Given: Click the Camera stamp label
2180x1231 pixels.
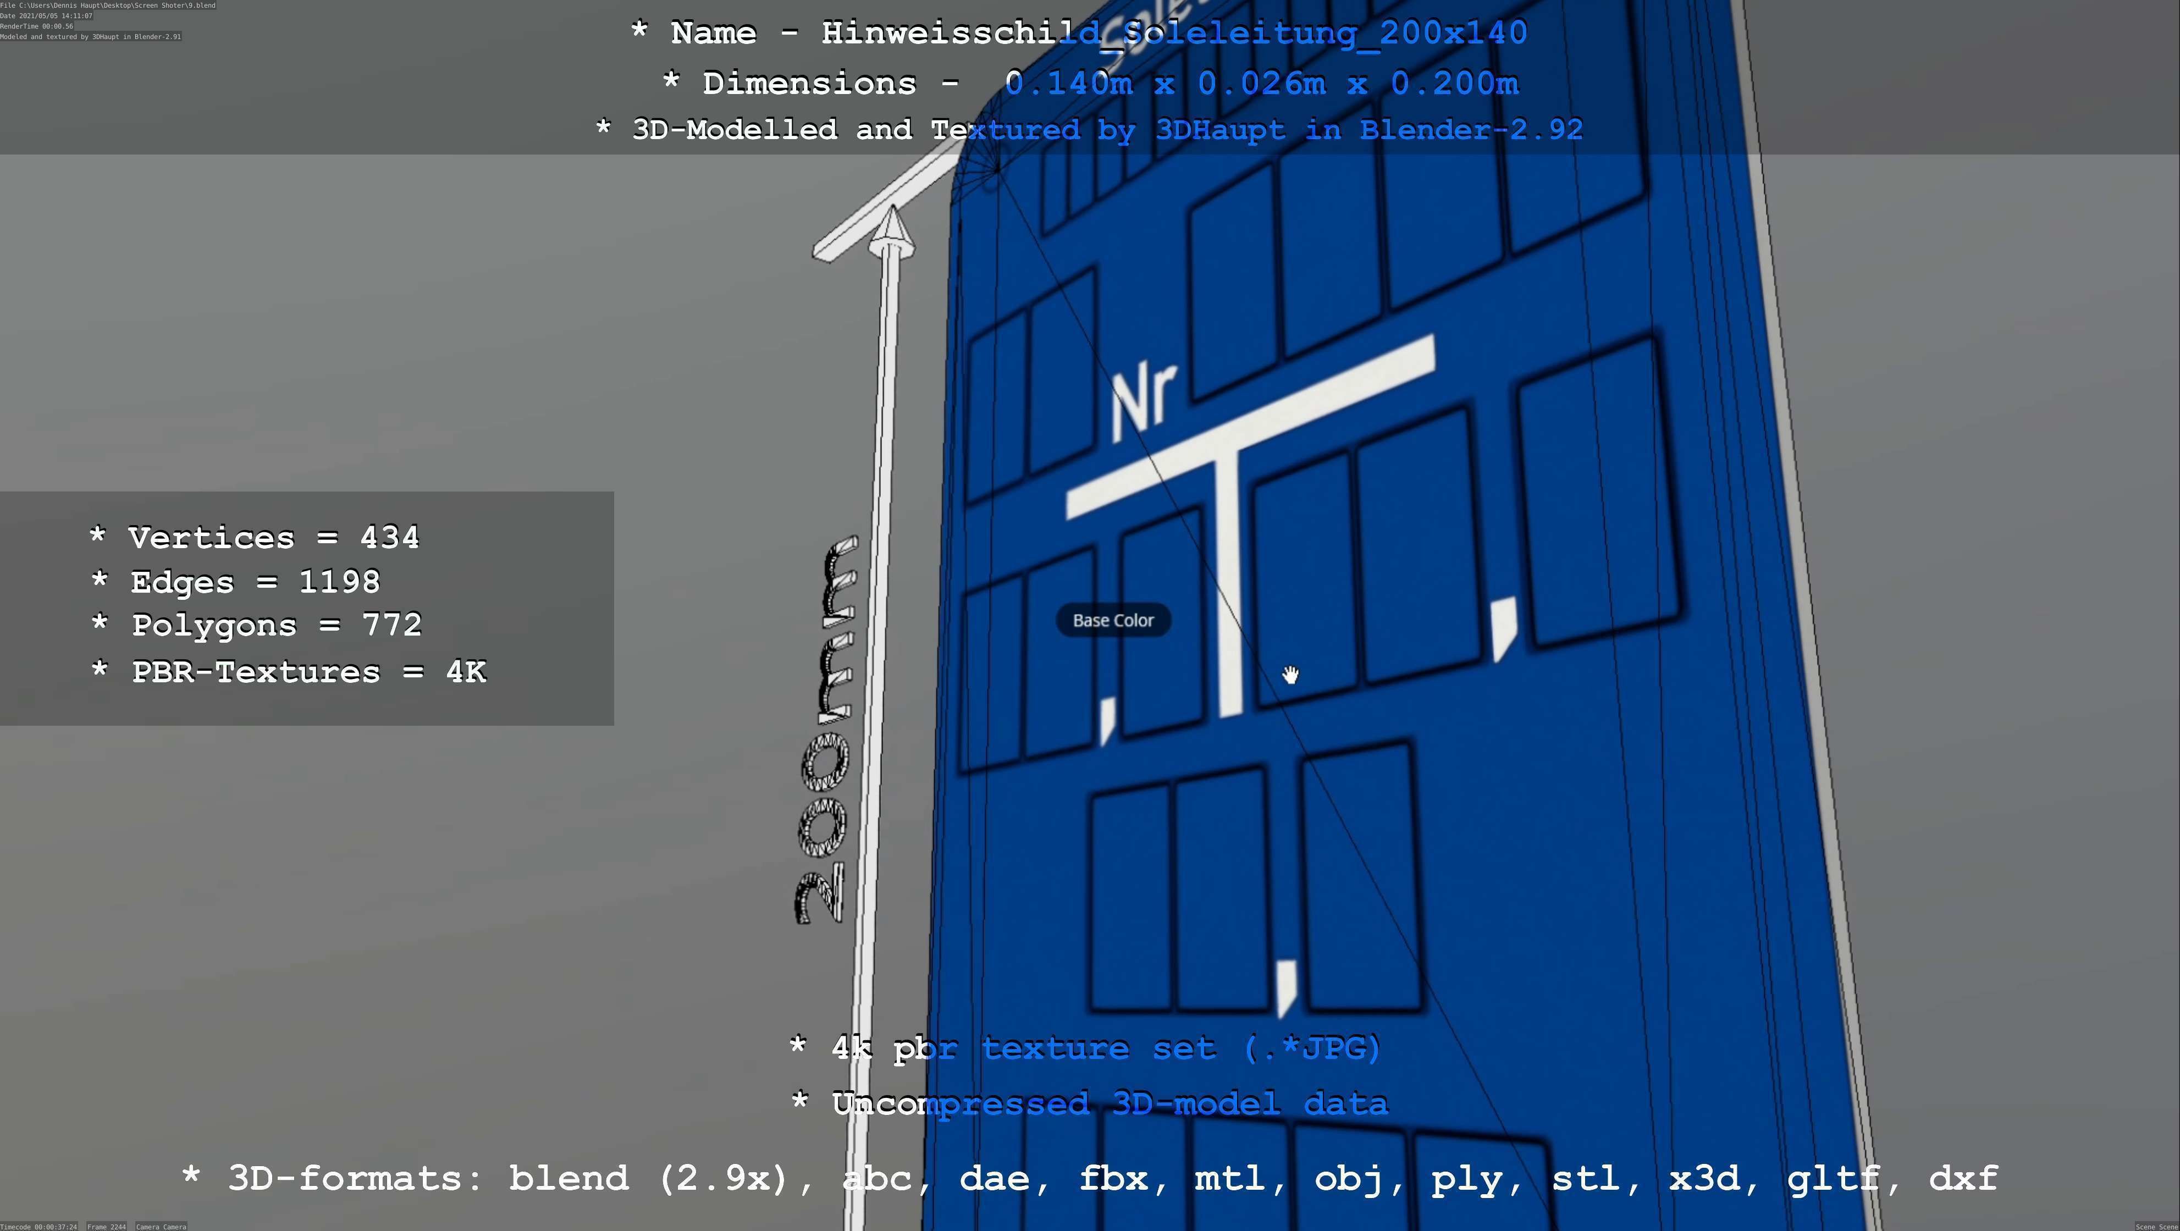Looking at the screenshot, I should click(x=161, y=1226).
